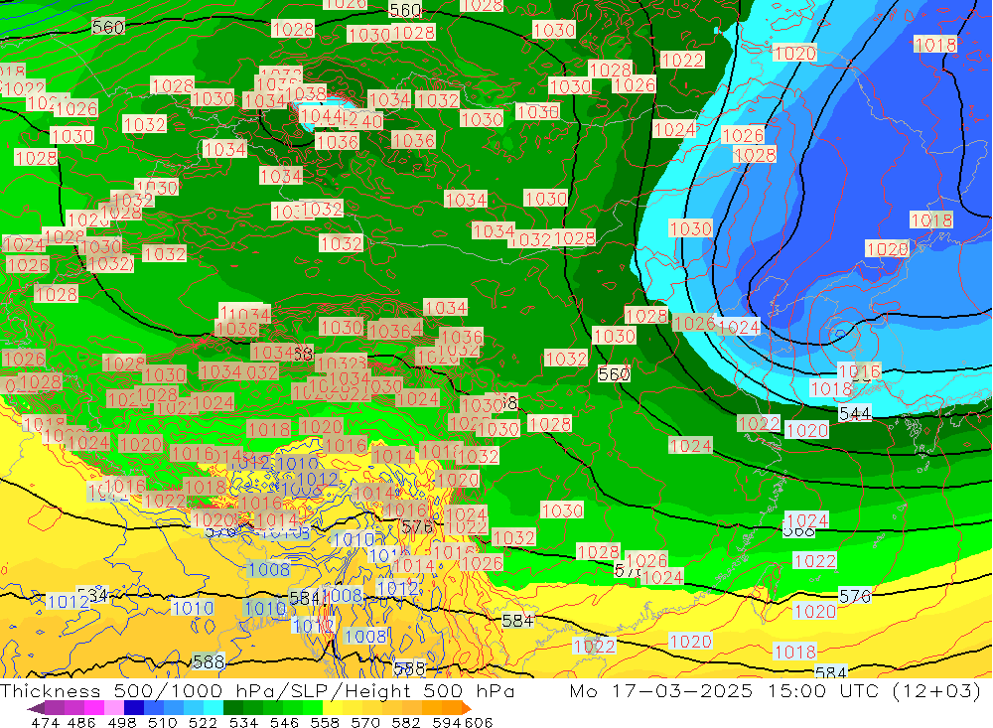Select the darkest green swatch above 534
Screen dimensions: 993x728
pos(233,708)
